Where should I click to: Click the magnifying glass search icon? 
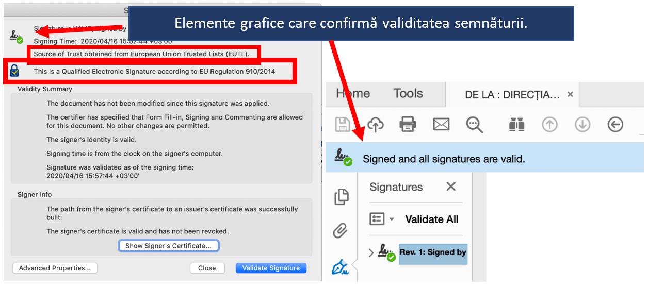(x=474, y=125)
